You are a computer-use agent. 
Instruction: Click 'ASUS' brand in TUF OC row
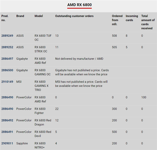click(x=20, y=36)
